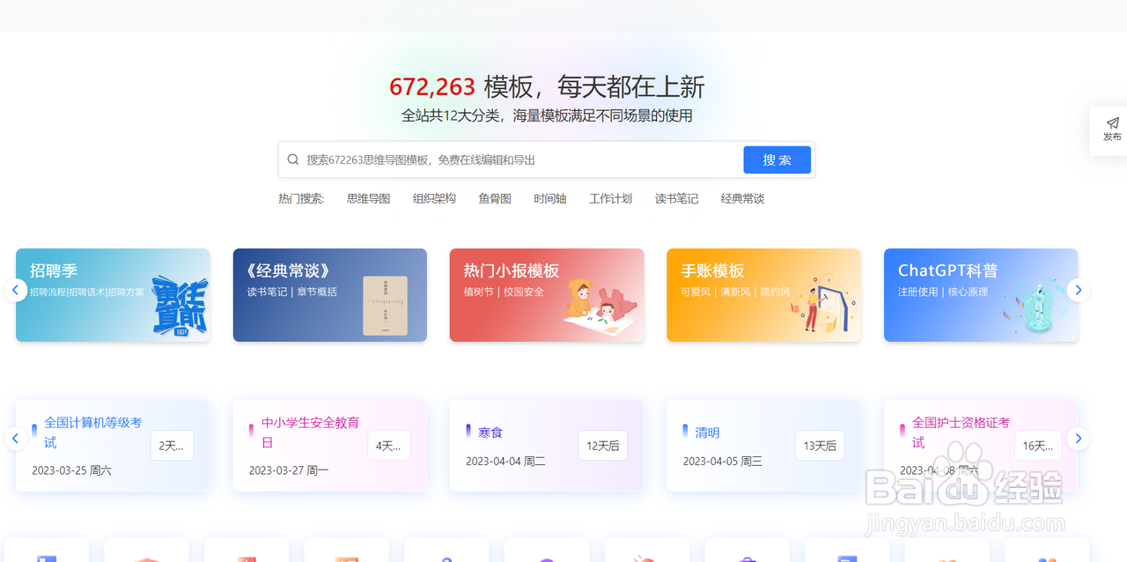Show next events after 全国护士资格证考试
This screenshot has width=1127, height=562.
(x=1078, y=438)
